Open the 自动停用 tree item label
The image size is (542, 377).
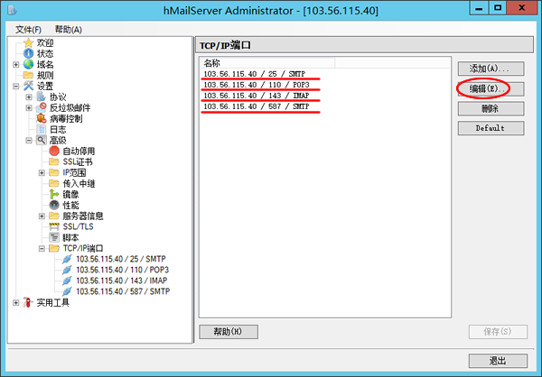(79, 151)
